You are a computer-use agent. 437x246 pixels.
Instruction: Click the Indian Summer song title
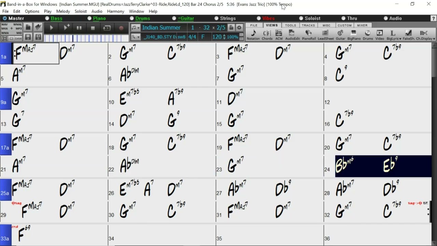(x=161, y=28)
